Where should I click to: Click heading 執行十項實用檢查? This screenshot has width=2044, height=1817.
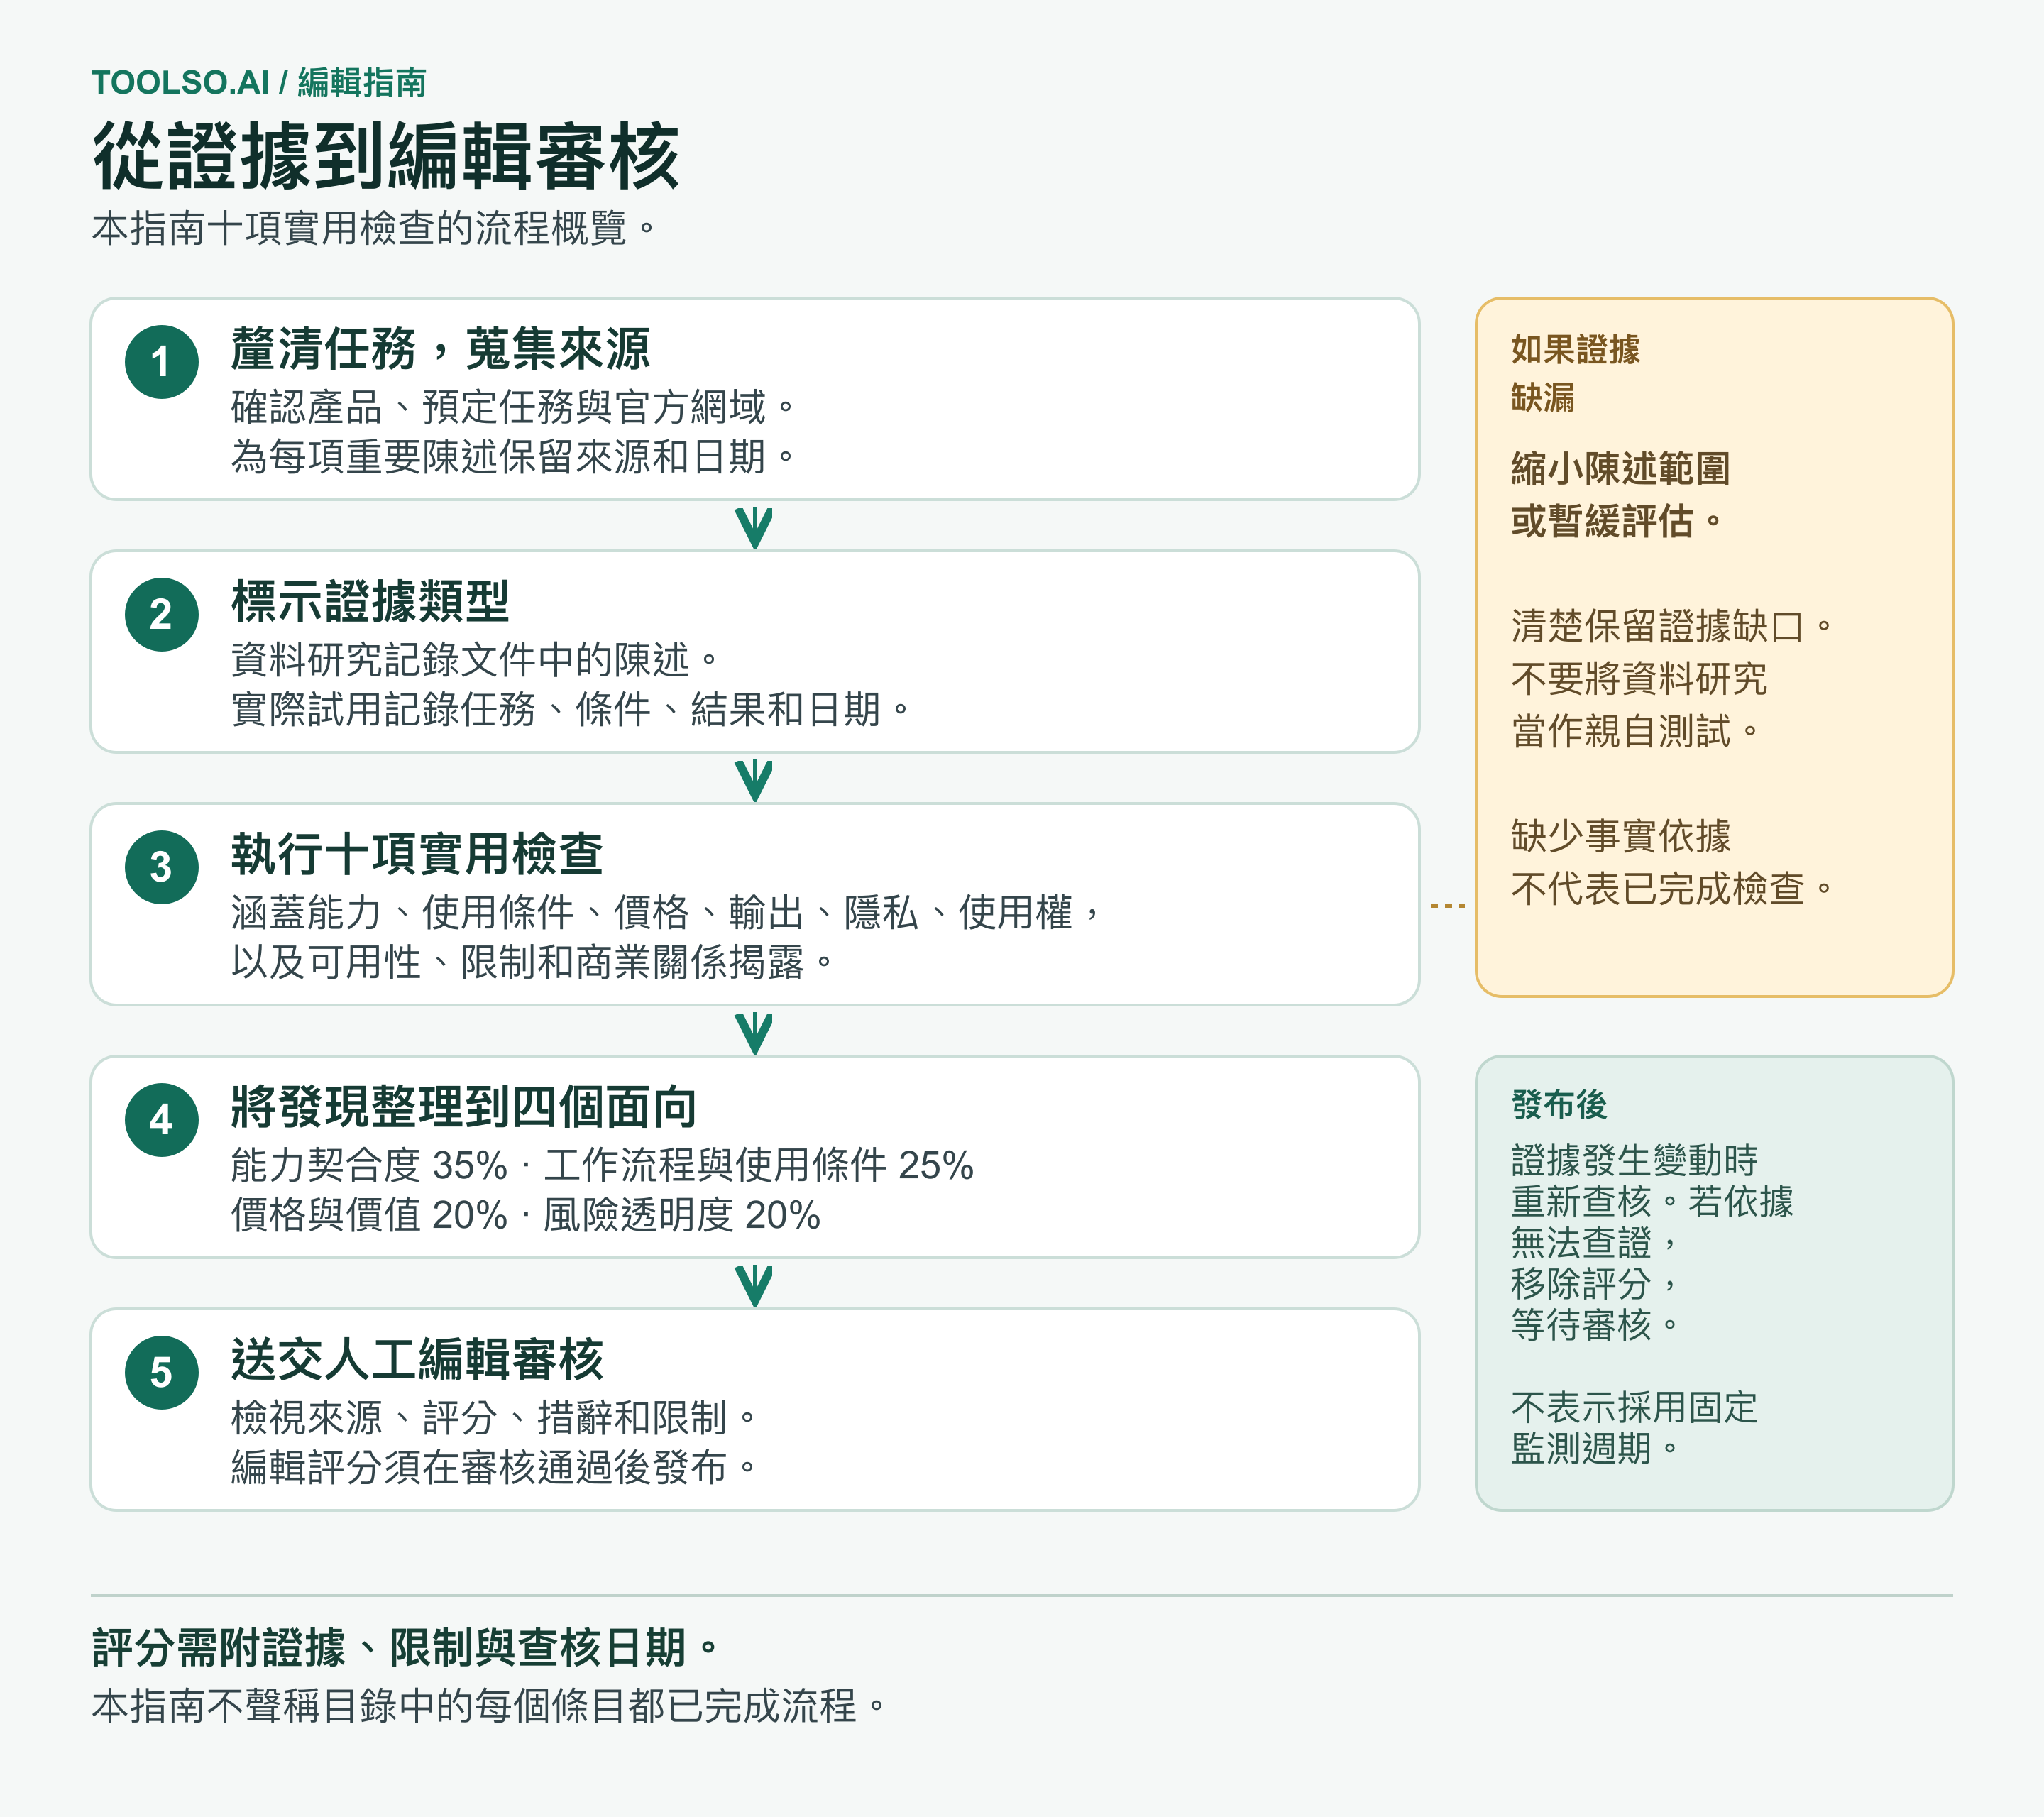pos(417,854)
